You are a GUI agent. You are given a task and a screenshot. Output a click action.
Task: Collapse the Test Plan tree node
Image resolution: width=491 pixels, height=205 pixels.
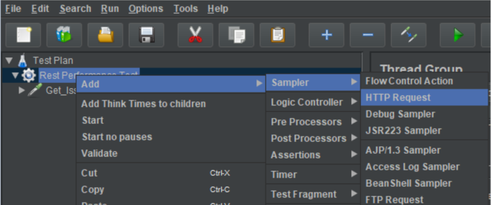9,60
